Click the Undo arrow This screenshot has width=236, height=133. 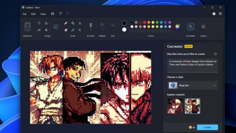[x=60, y=14]
